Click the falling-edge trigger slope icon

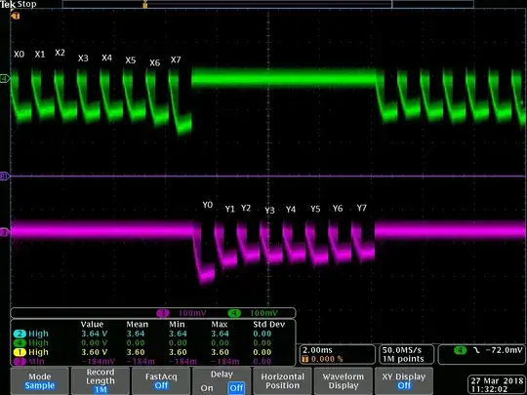(x=476, y=350)
